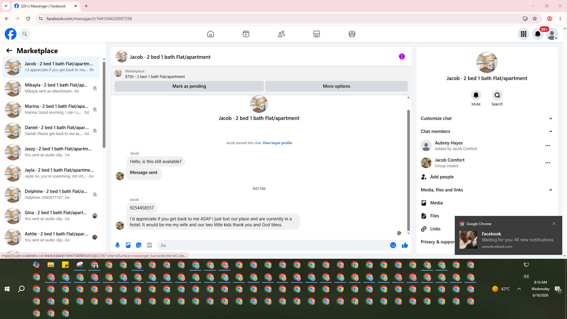This screenshot has width=567, height=319.
Task: Attach a photo using the image icon
Action: pos(128,245)
